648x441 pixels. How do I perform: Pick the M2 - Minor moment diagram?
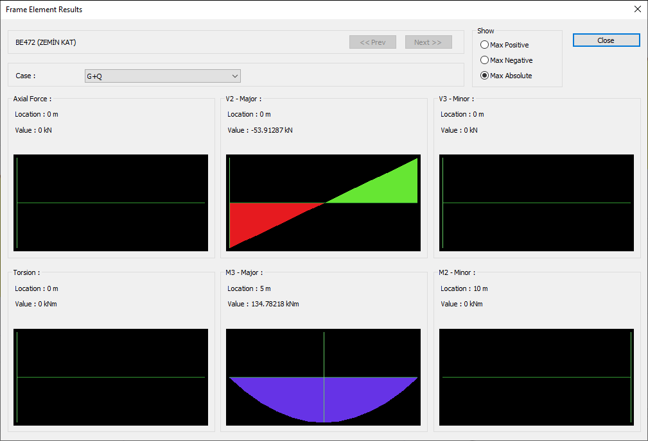pos(536,377)
